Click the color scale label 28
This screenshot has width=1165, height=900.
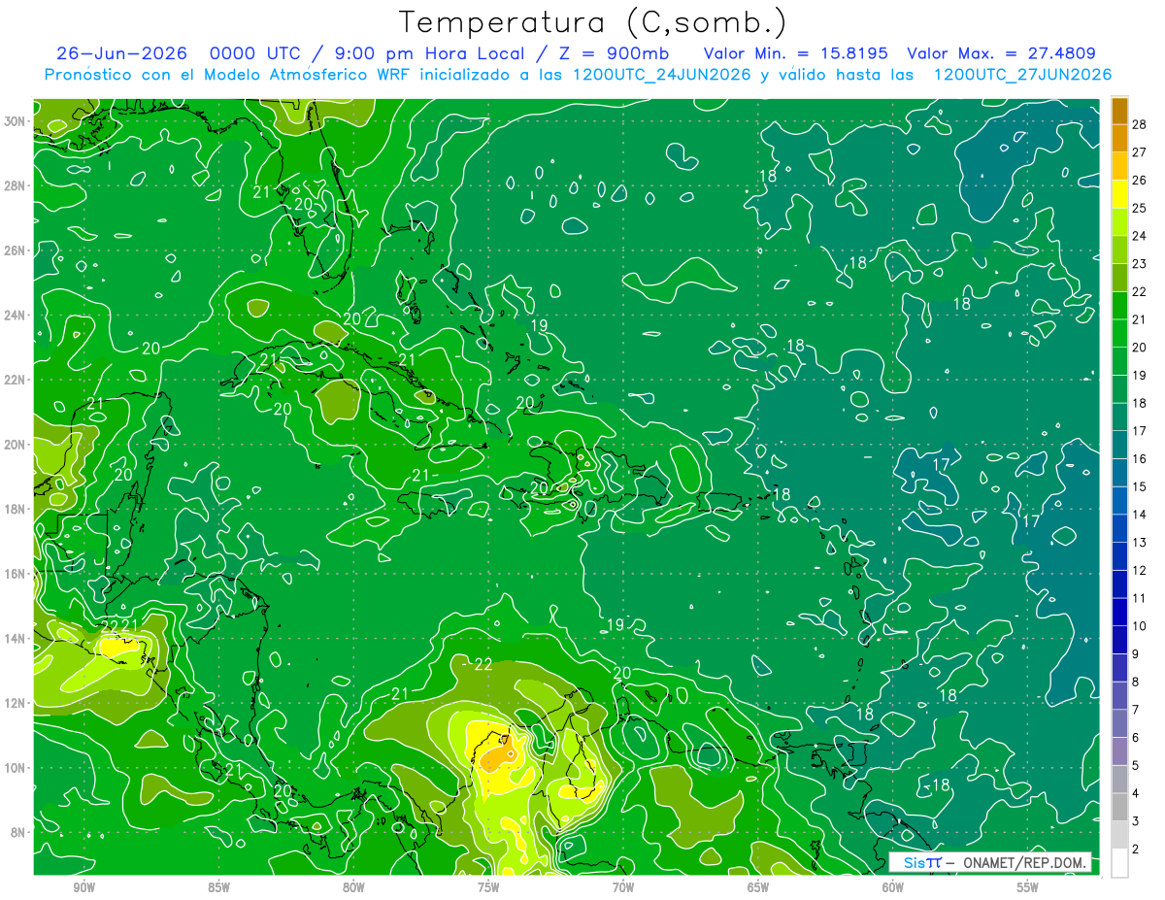pyautogui.click(x=1140, y=124)
